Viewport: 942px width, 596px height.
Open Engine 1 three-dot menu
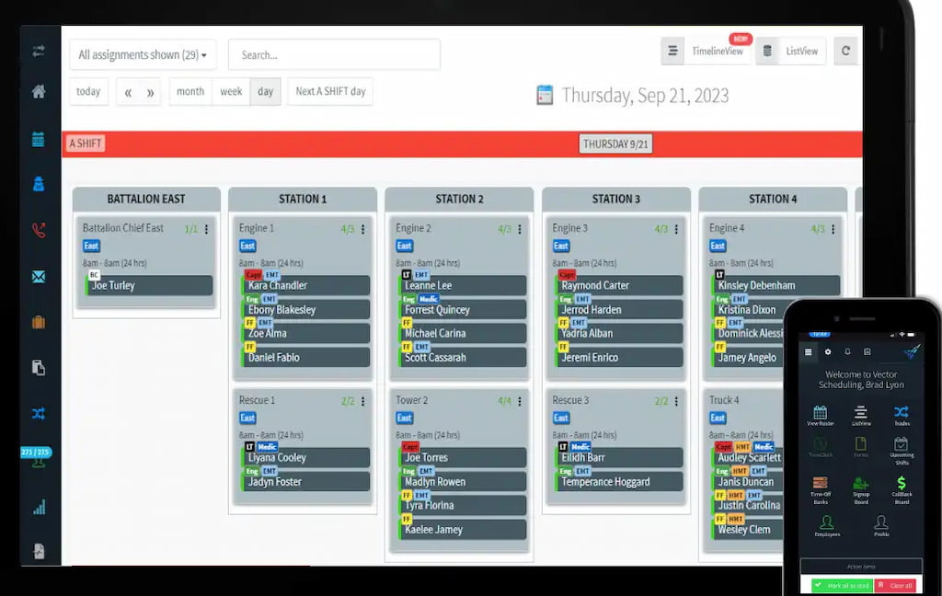pyautogui.click(x=362, y=229)
